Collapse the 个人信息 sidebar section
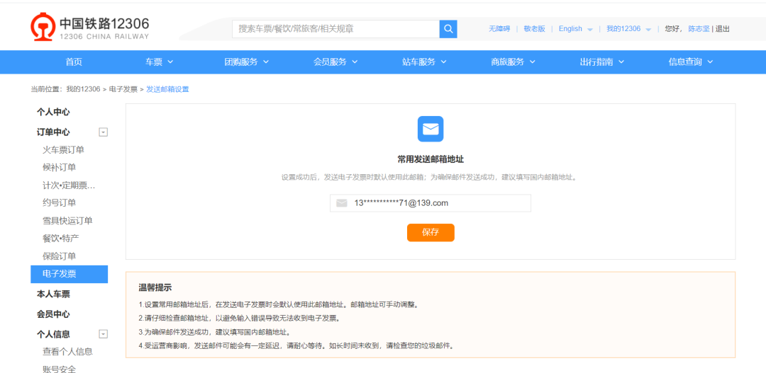766x373 pixels. pyautogui.click(x=103, y=334)
